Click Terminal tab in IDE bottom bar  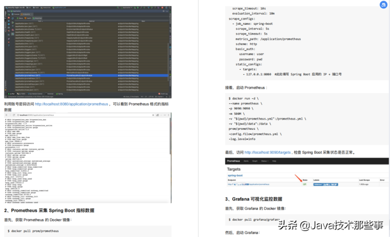[50, 94]
